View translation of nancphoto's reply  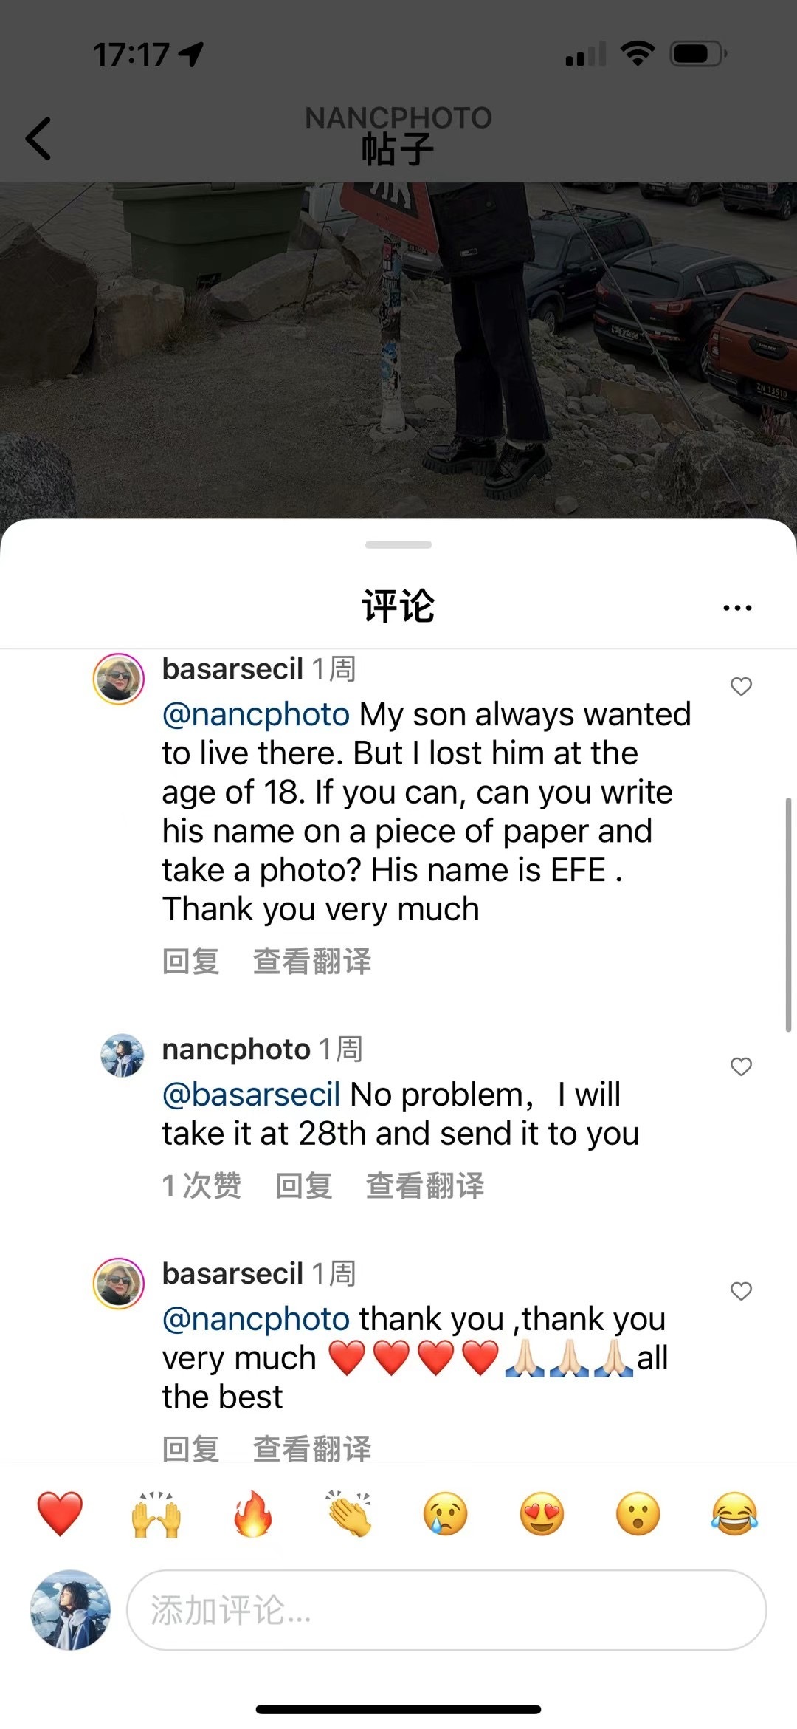point(425,1186)
